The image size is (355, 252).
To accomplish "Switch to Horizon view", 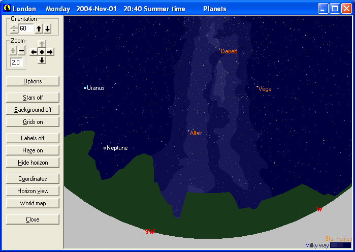I will (33, 191).
